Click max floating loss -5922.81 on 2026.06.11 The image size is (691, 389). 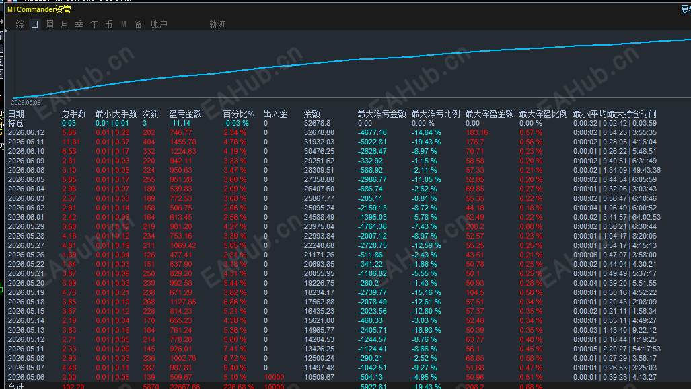click(372, 142)
